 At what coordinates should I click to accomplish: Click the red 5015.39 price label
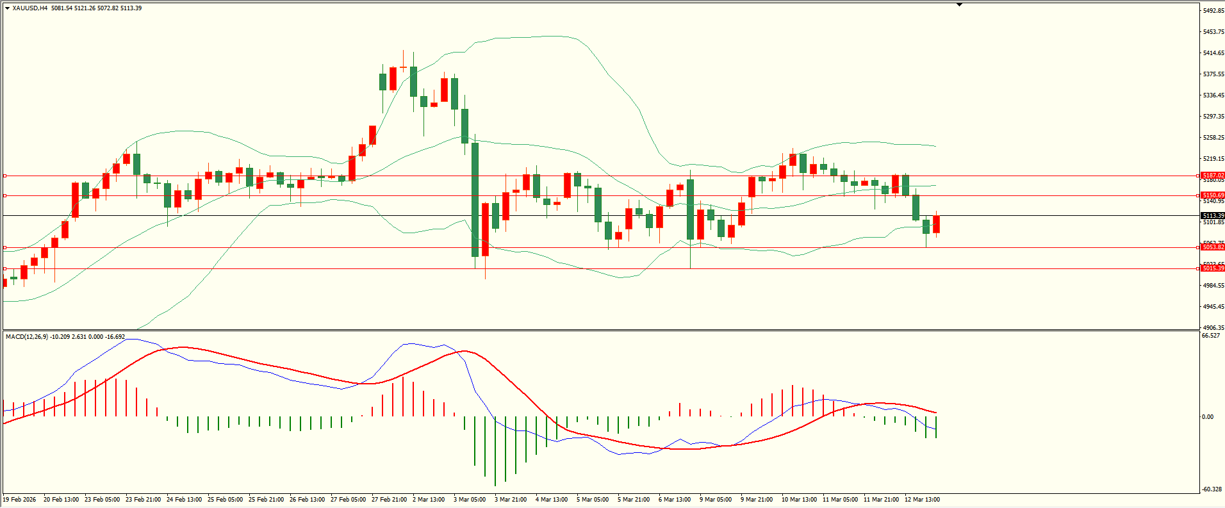pyautogui.click(x=1213, y=268)
